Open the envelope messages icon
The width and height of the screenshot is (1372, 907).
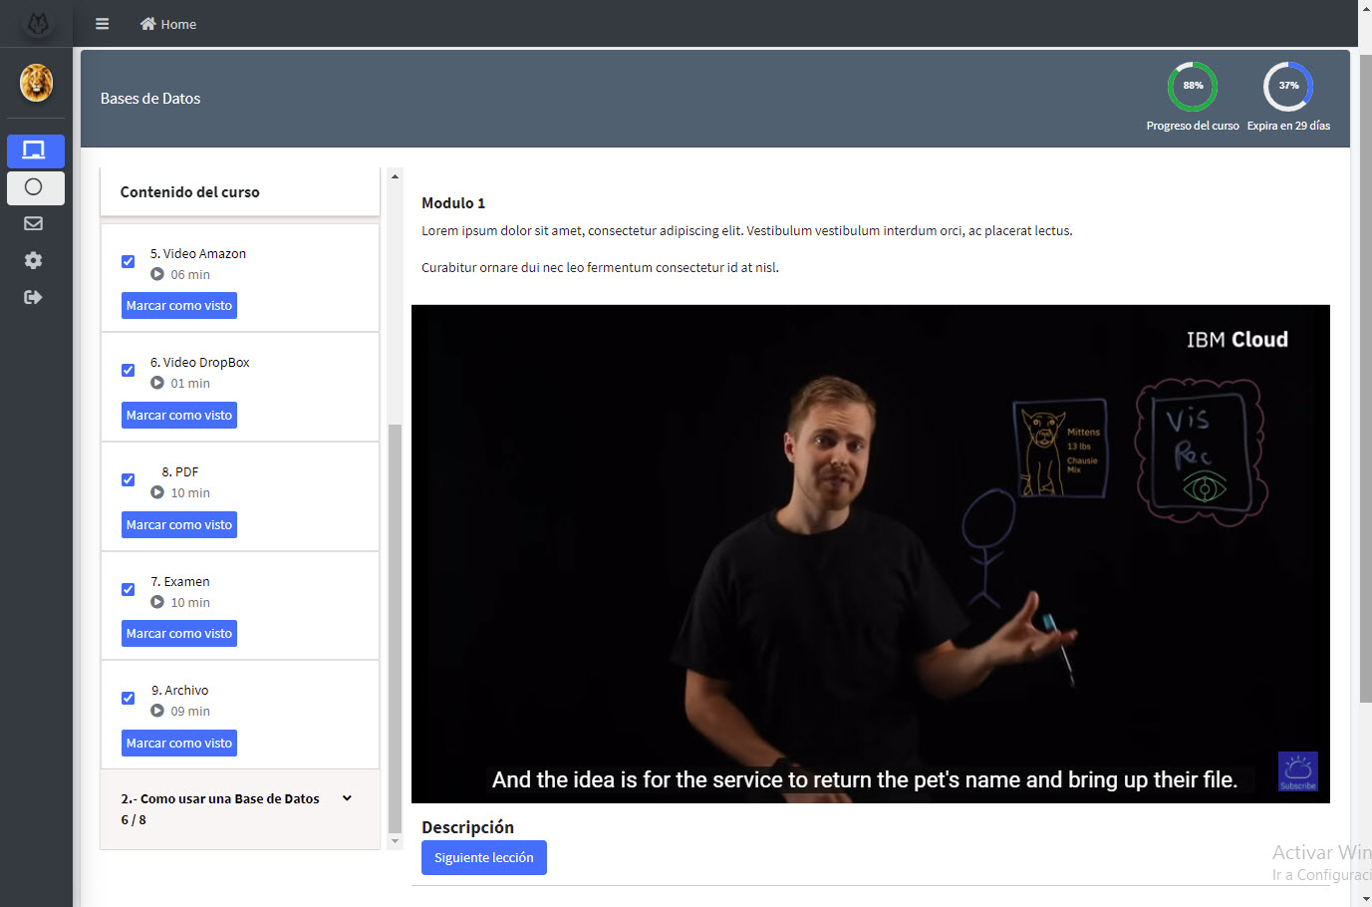click(x=34, y=223)
